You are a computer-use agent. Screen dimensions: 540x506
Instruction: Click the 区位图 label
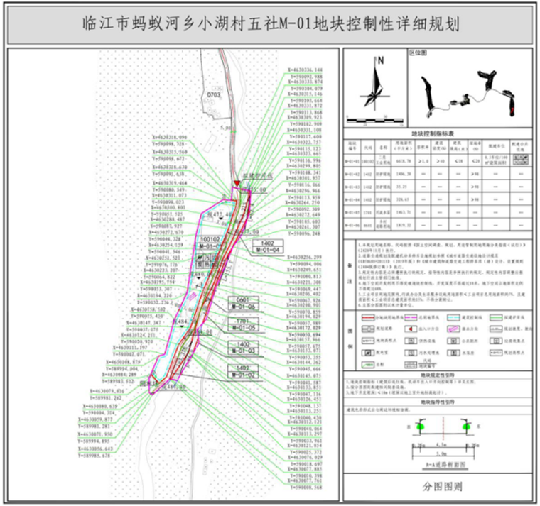click(x=418, y=53)
